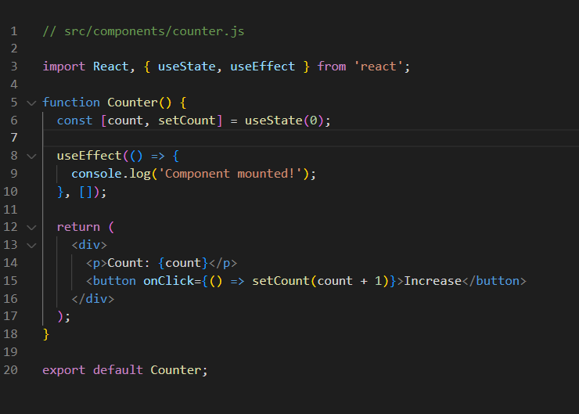Click '{count}' inside the p tag
The width and height of the screenshot is (579, 414).
pos(183,263)
